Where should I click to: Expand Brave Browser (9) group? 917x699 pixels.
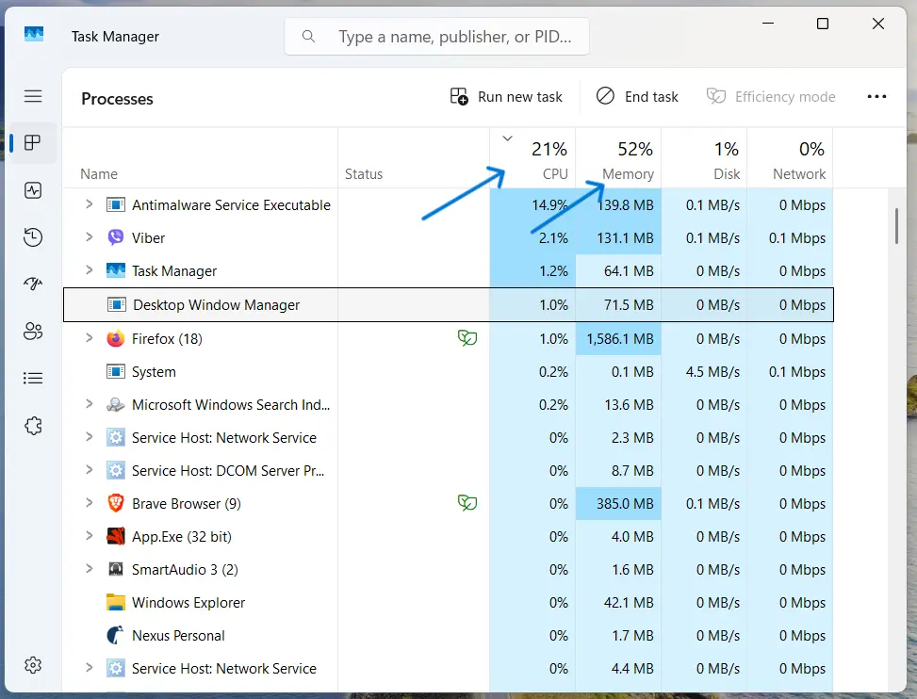click(x=89, y=503)
